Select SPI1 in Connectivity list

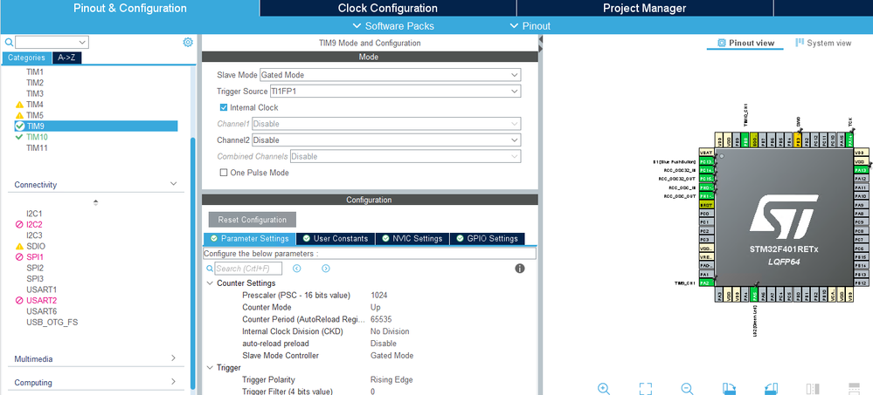point(35,257)
